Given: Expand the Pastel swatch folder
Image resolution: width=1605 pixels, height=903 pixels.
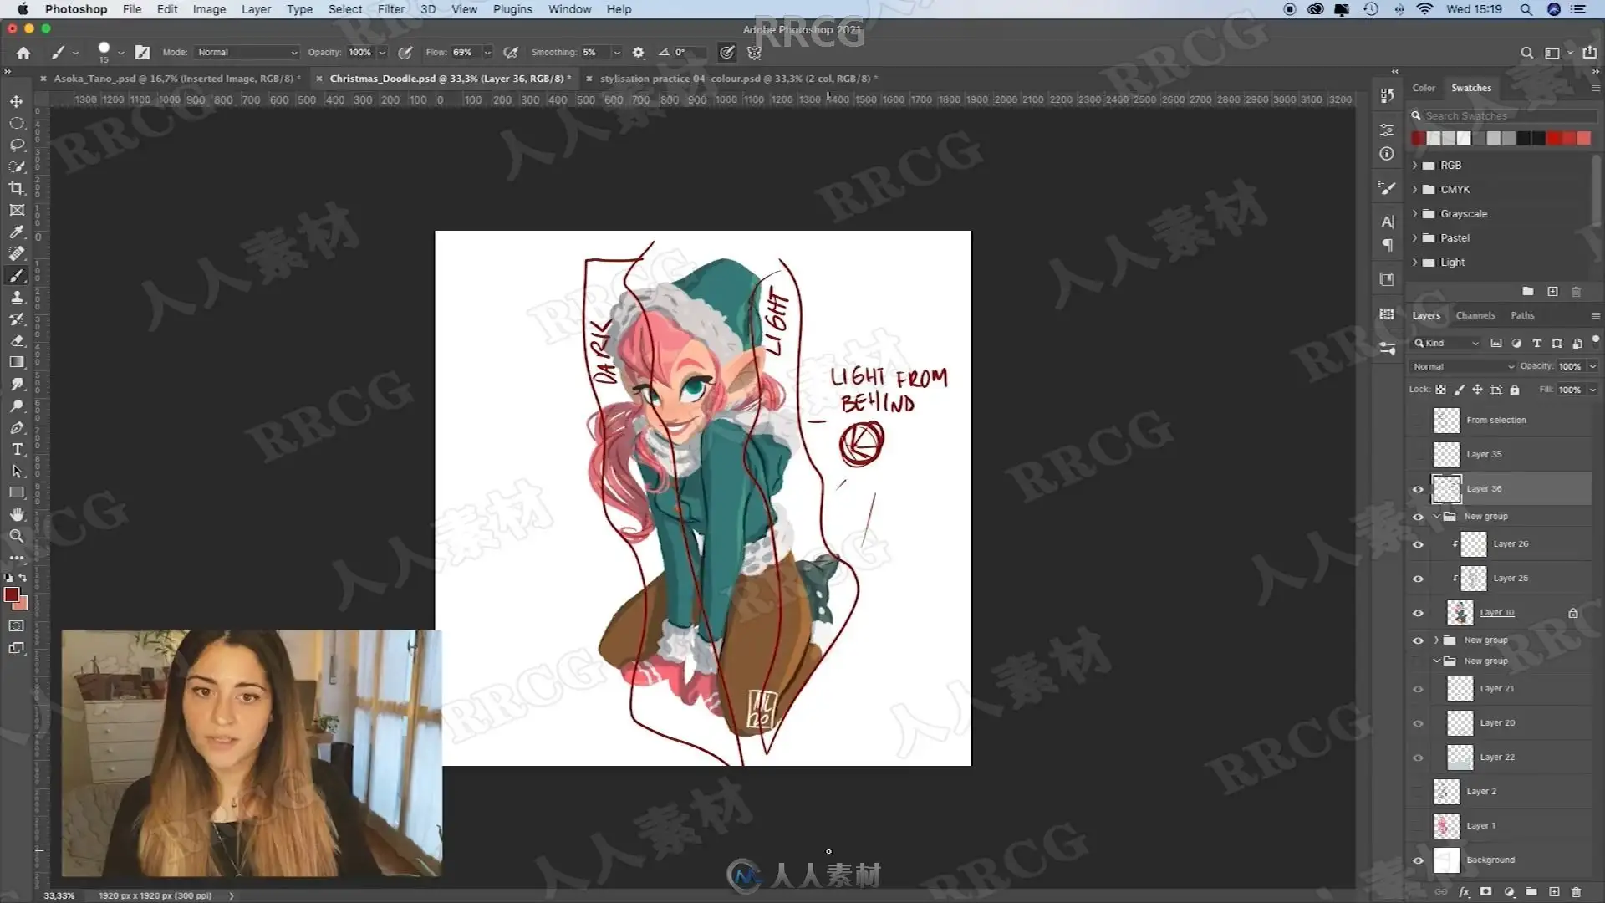Looking at the screenshot, I should [1415, 238].
